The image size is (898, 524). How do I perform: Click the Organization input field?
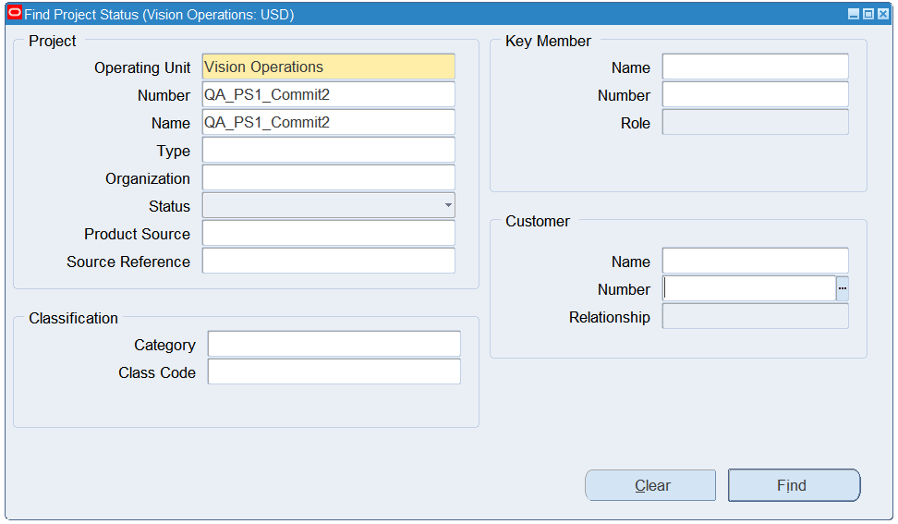[x=329, y=177]
